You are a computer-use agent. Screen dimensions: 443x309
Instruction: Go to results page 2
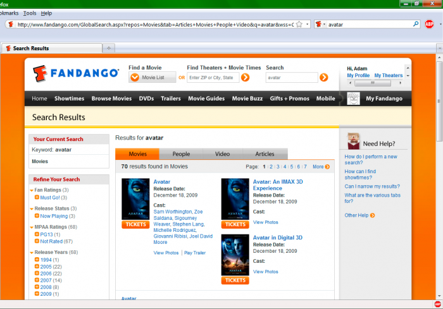271,167
